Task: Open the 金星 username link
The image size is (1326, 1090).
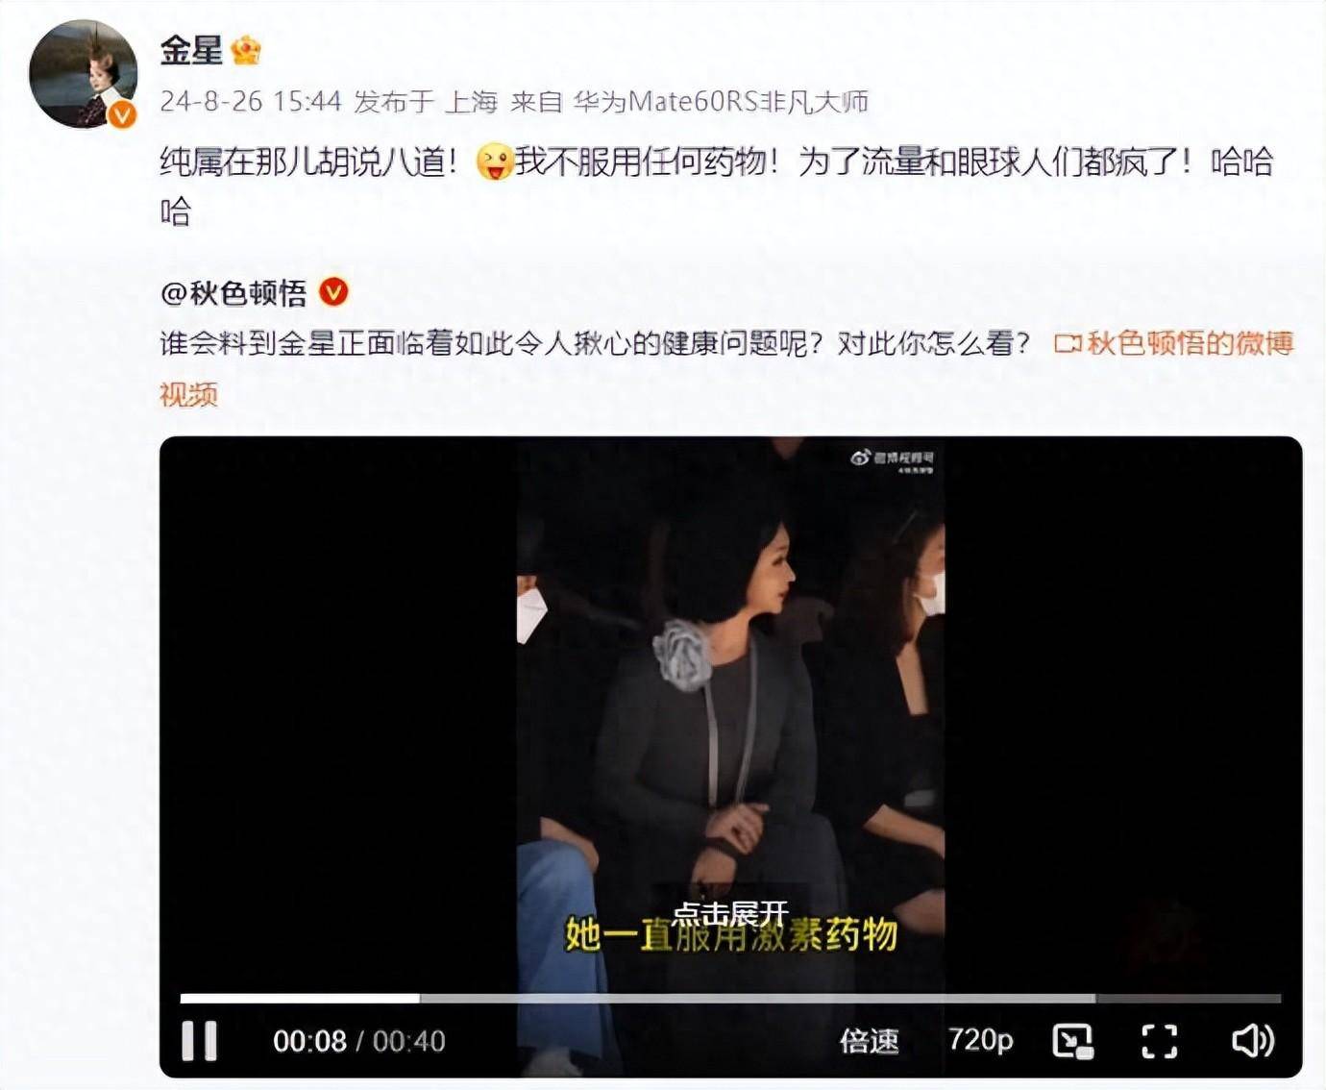Action: [190, 50]
